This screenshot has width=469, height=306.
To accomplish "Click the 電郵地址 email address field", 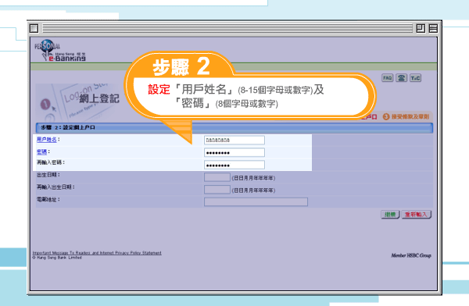I will tap(256, 201).
